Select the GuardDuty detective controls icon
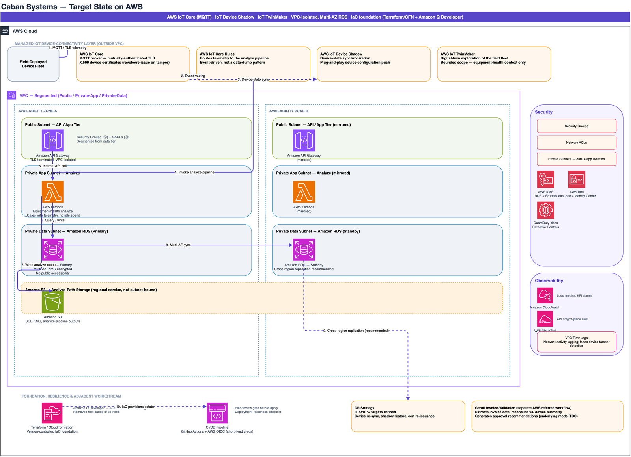631x457 pixels. [545, 210]
